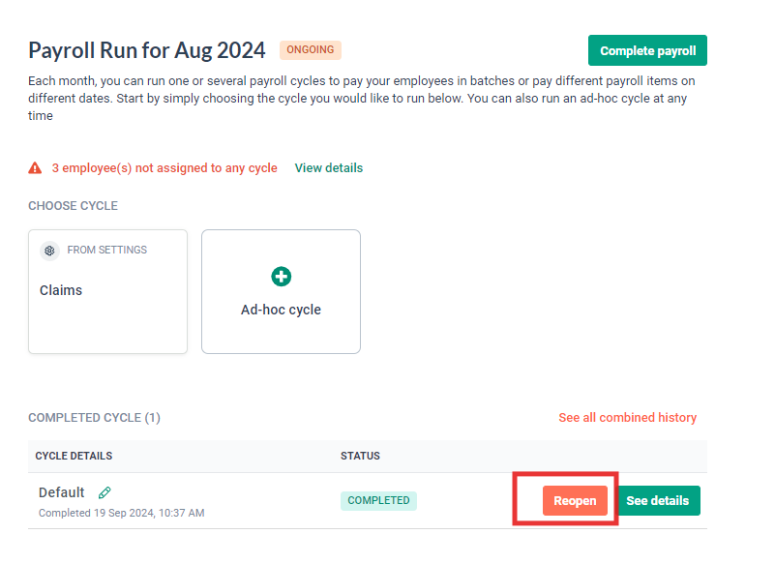Open See all combined history

pos(627,417)
